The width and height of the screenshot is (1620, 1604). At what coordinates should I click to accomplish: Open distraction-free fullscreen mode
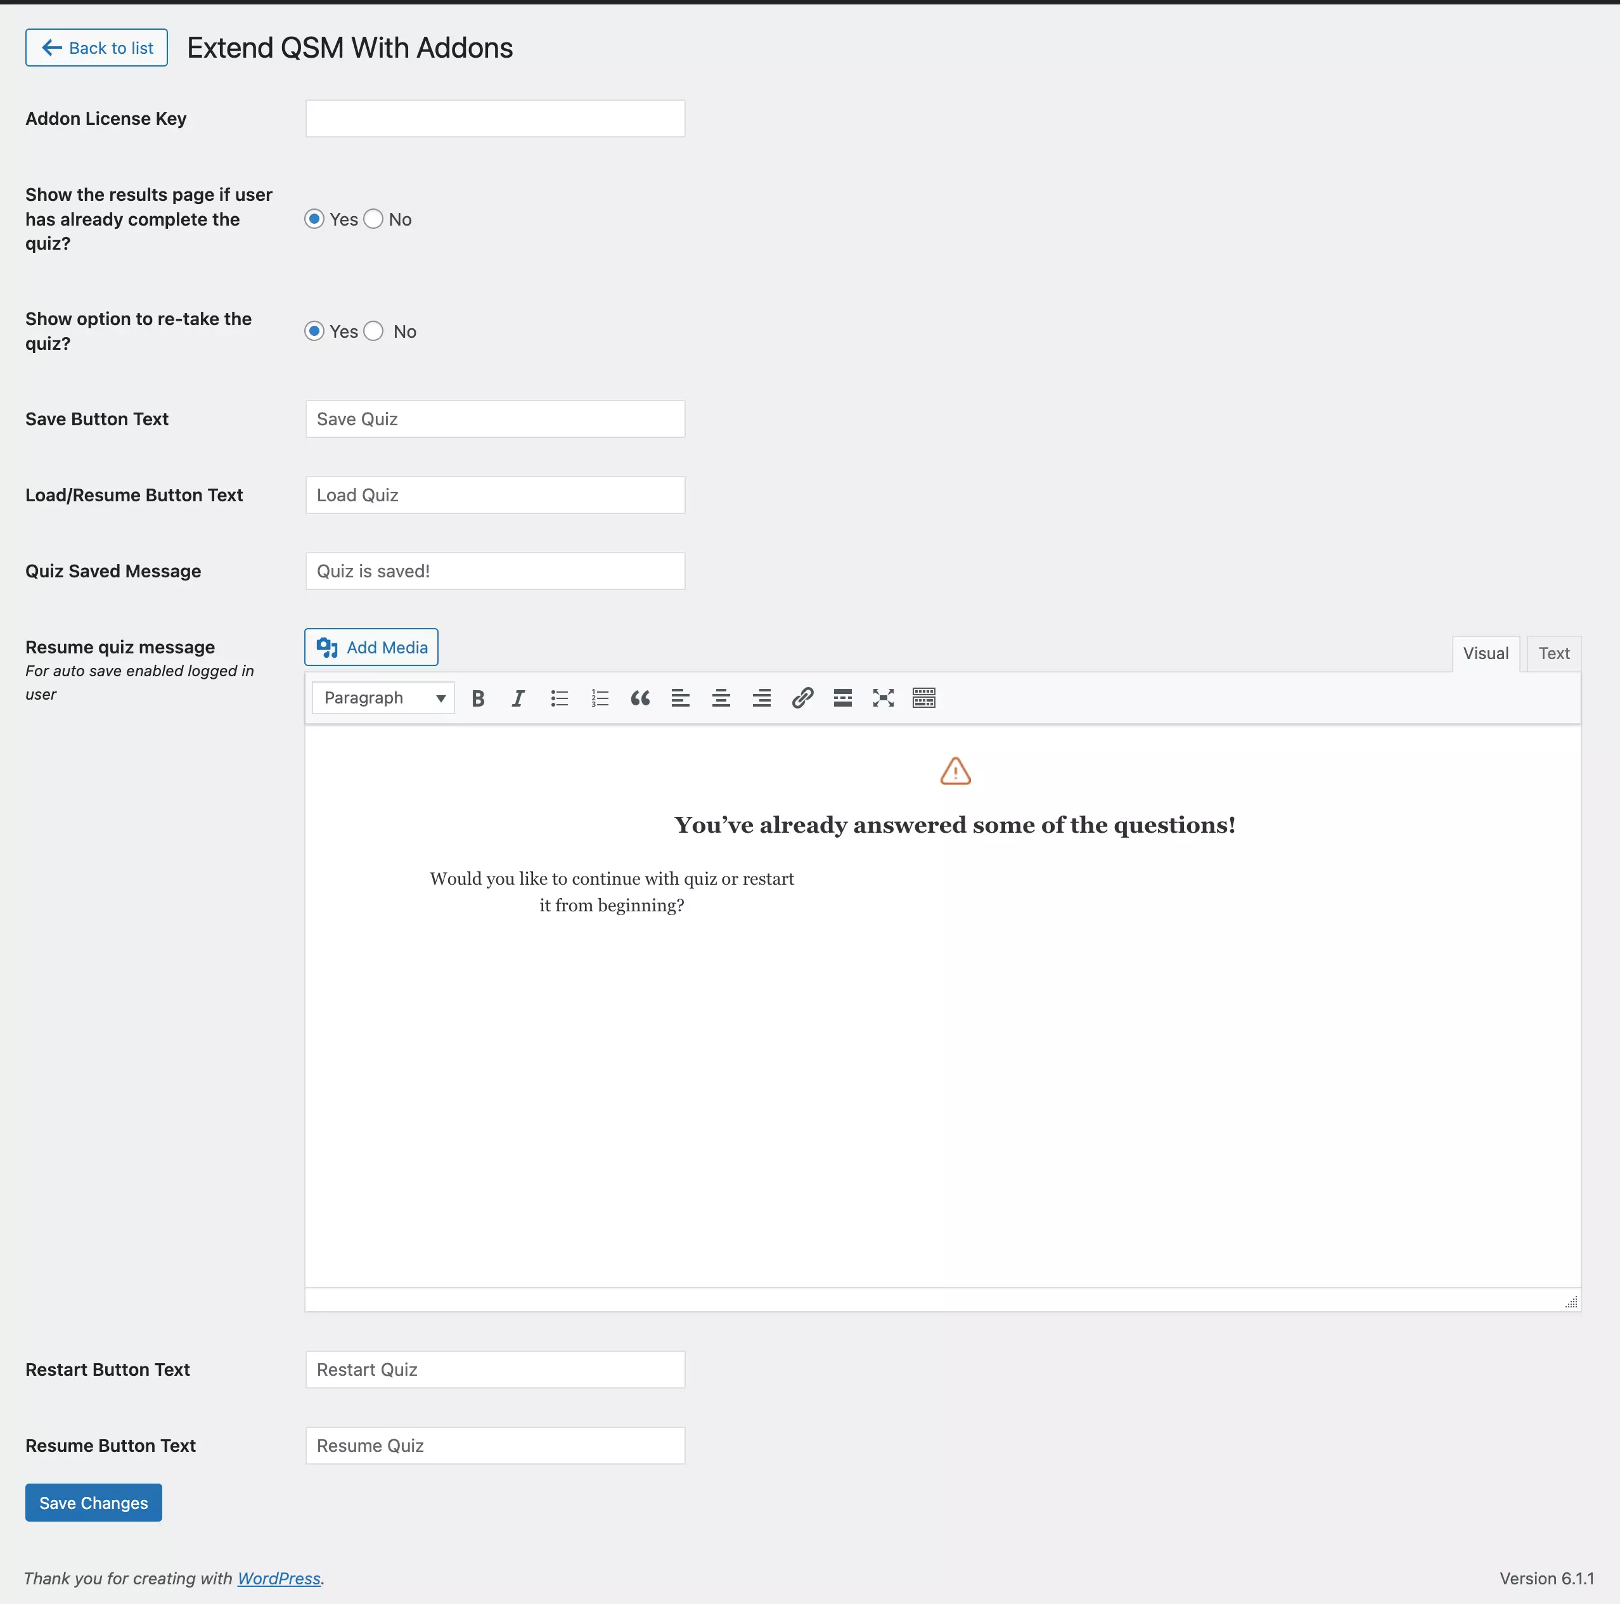pyautogui.click(x=883, y=698)
